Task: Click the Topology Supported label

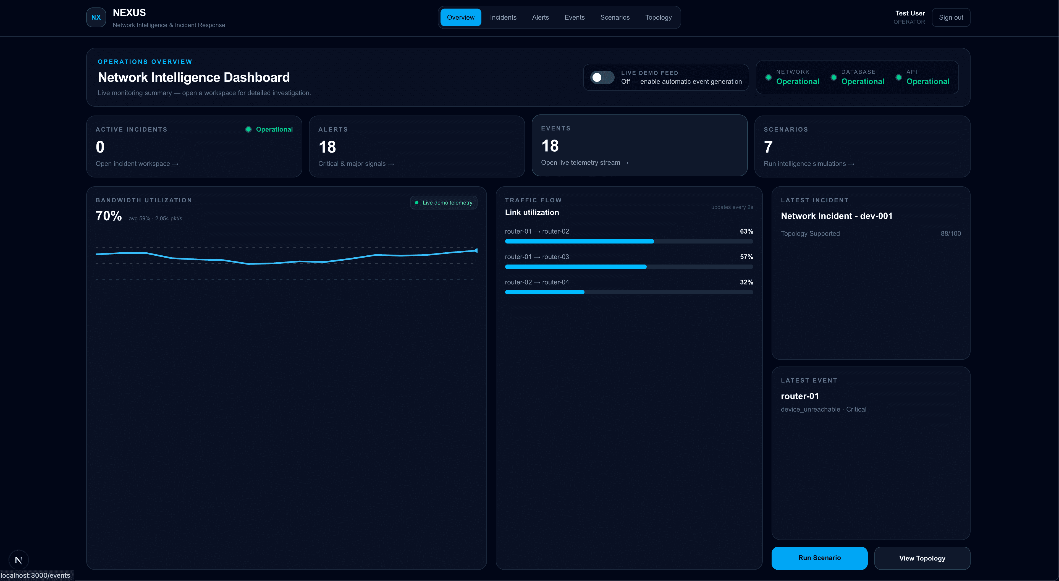Action: pyautogui.click(x=810, y=234)
